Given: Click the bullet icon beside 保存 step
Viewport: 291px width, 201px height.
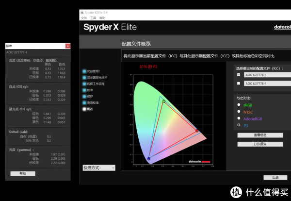Looking at the screenshot, I should click(84, 97).
